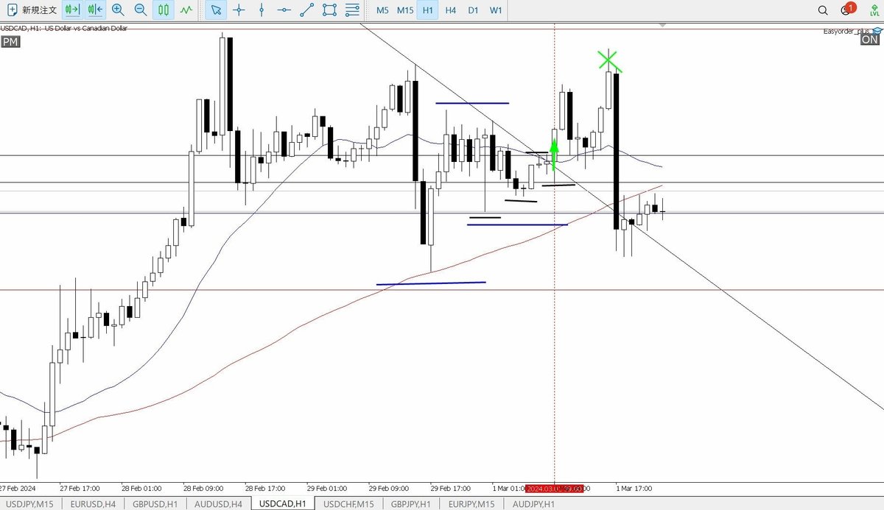
Task: Draw a vertical line object
Action: click(262, 10)
